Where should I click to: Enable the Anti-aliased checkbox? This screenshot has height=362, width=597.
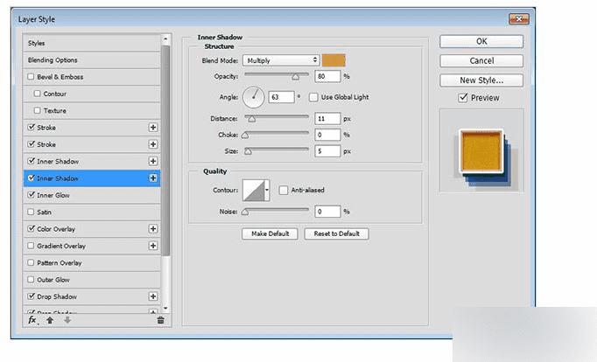284,190
